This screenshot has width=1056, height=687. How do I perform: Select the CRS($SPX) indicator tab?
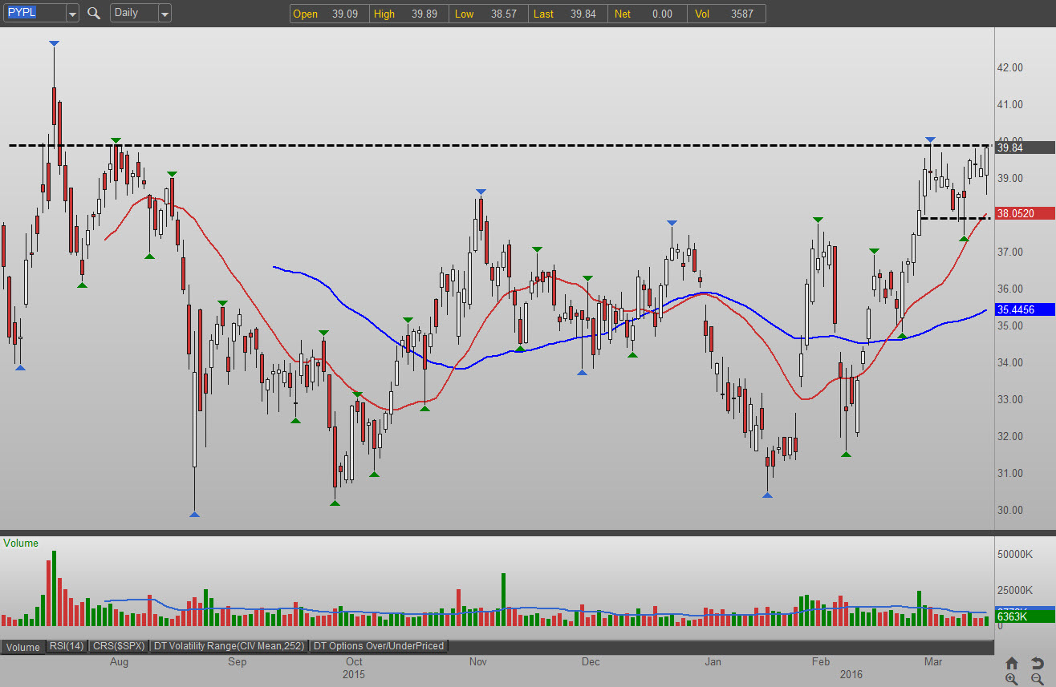click(x=118, y=646)
